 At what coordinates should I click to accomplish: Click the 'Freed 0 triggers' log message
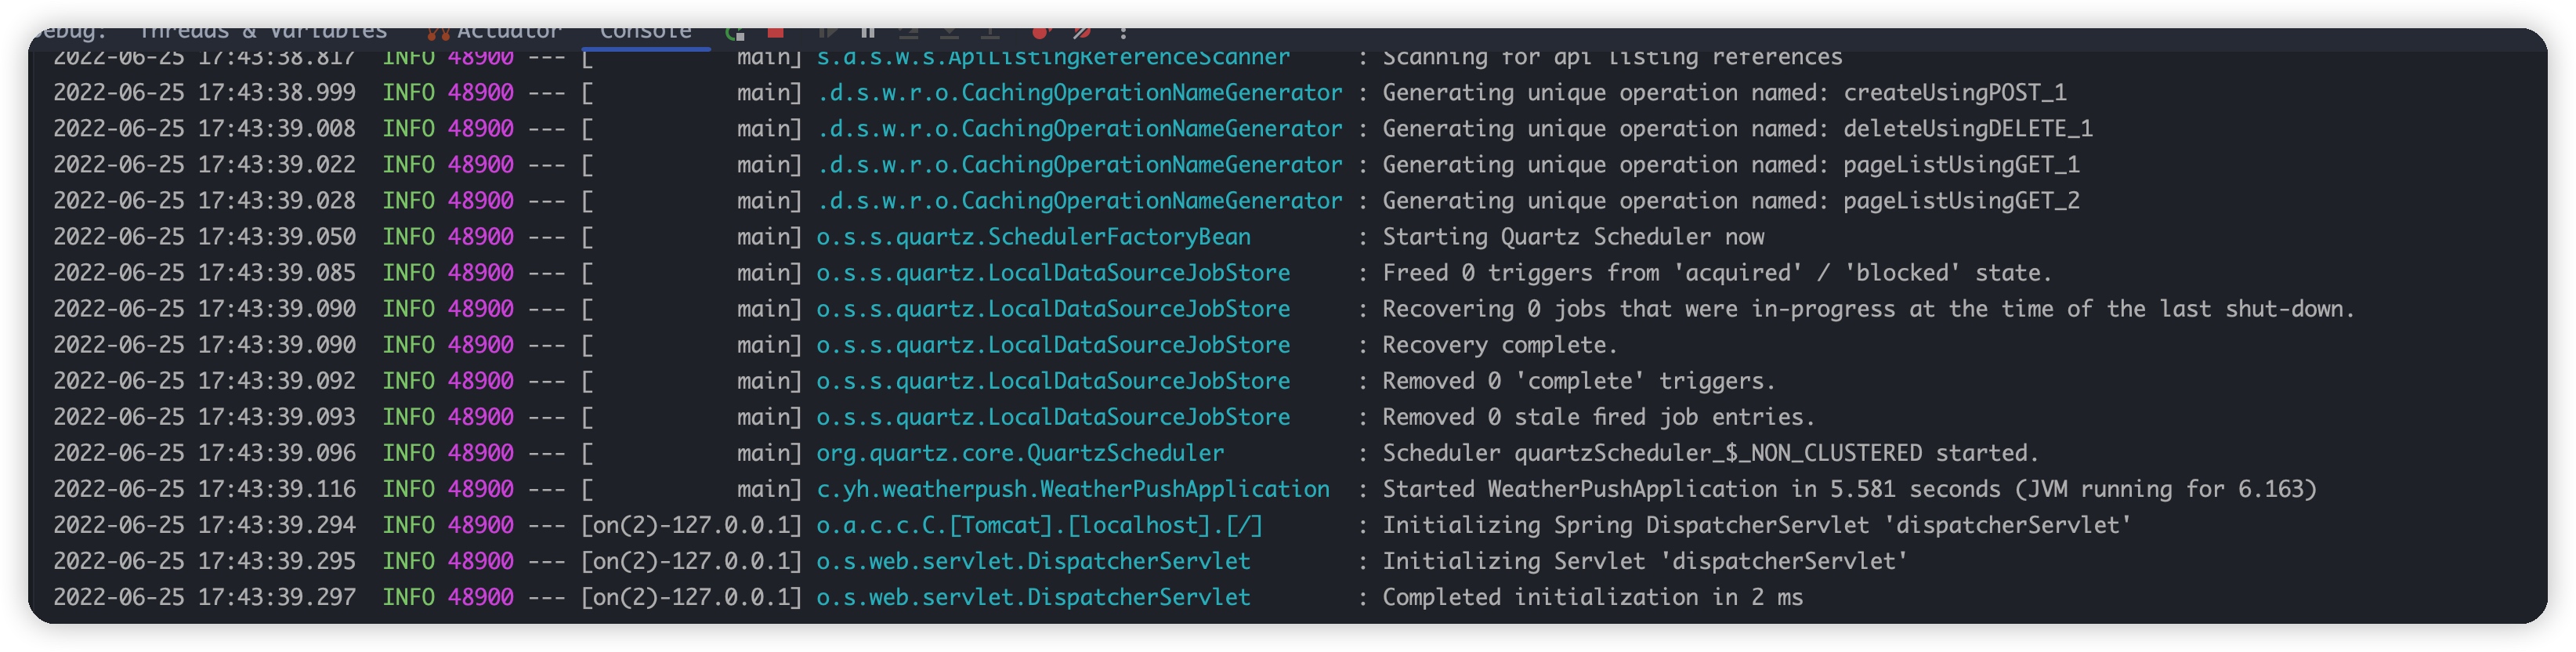1717,273
